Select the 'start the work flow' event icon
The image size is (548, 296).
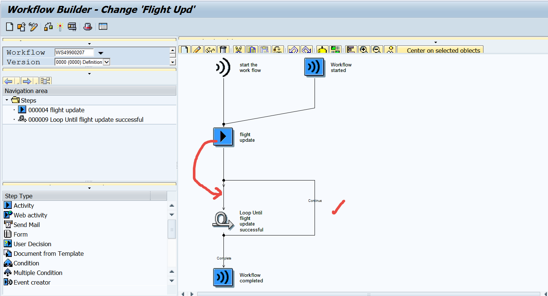[x=223, y=67]
